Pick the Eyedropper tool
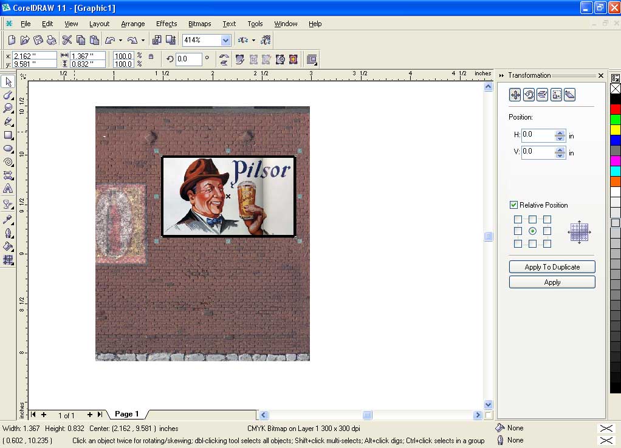The height and width of the screenshot is (448, 621). click(8, 219)
